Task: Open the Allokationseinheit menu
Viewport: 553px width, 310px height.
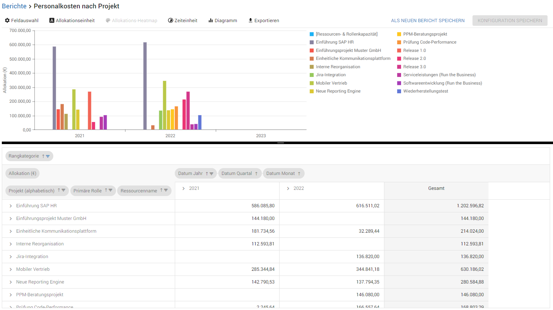Action: [72, 21]
